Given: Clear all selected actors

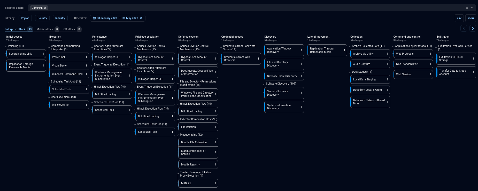Looking at the screenshot, I should (x=467, y=8).
